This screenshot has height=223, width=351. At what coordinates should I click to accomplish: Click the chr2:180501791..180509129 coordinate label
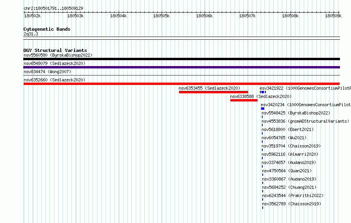[x=53, y=8]
